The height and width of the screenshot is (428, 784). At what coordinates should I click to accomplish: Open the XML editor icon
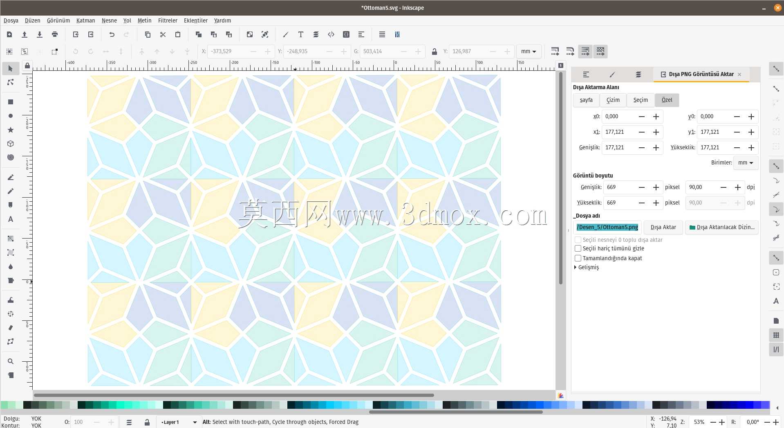pos(331,34)
